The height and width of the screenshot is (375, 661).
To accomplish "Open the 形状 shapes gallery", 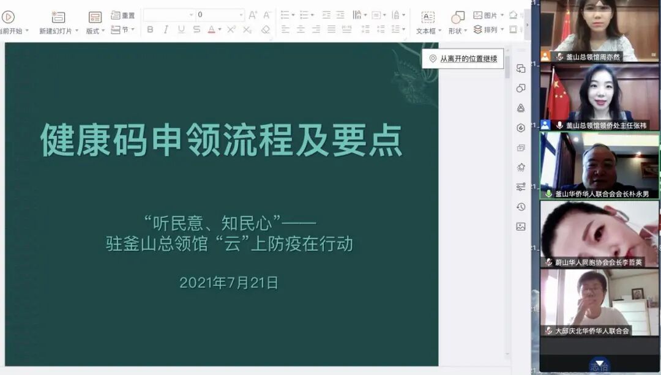I will [458, 23].
